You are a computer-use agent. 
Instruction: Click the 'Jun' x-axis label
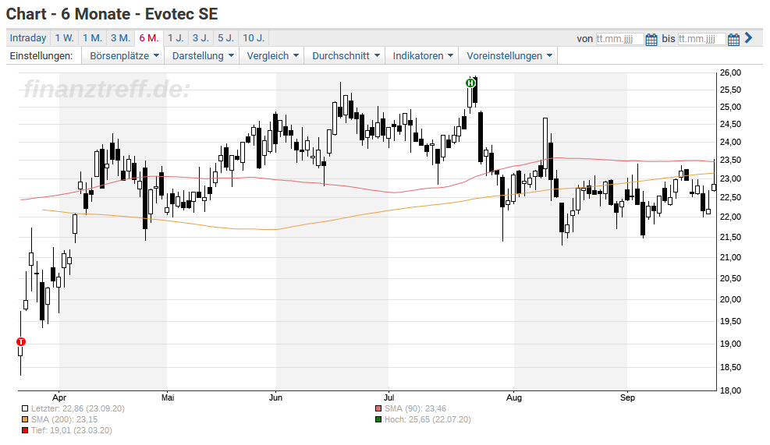click(275, 397)
